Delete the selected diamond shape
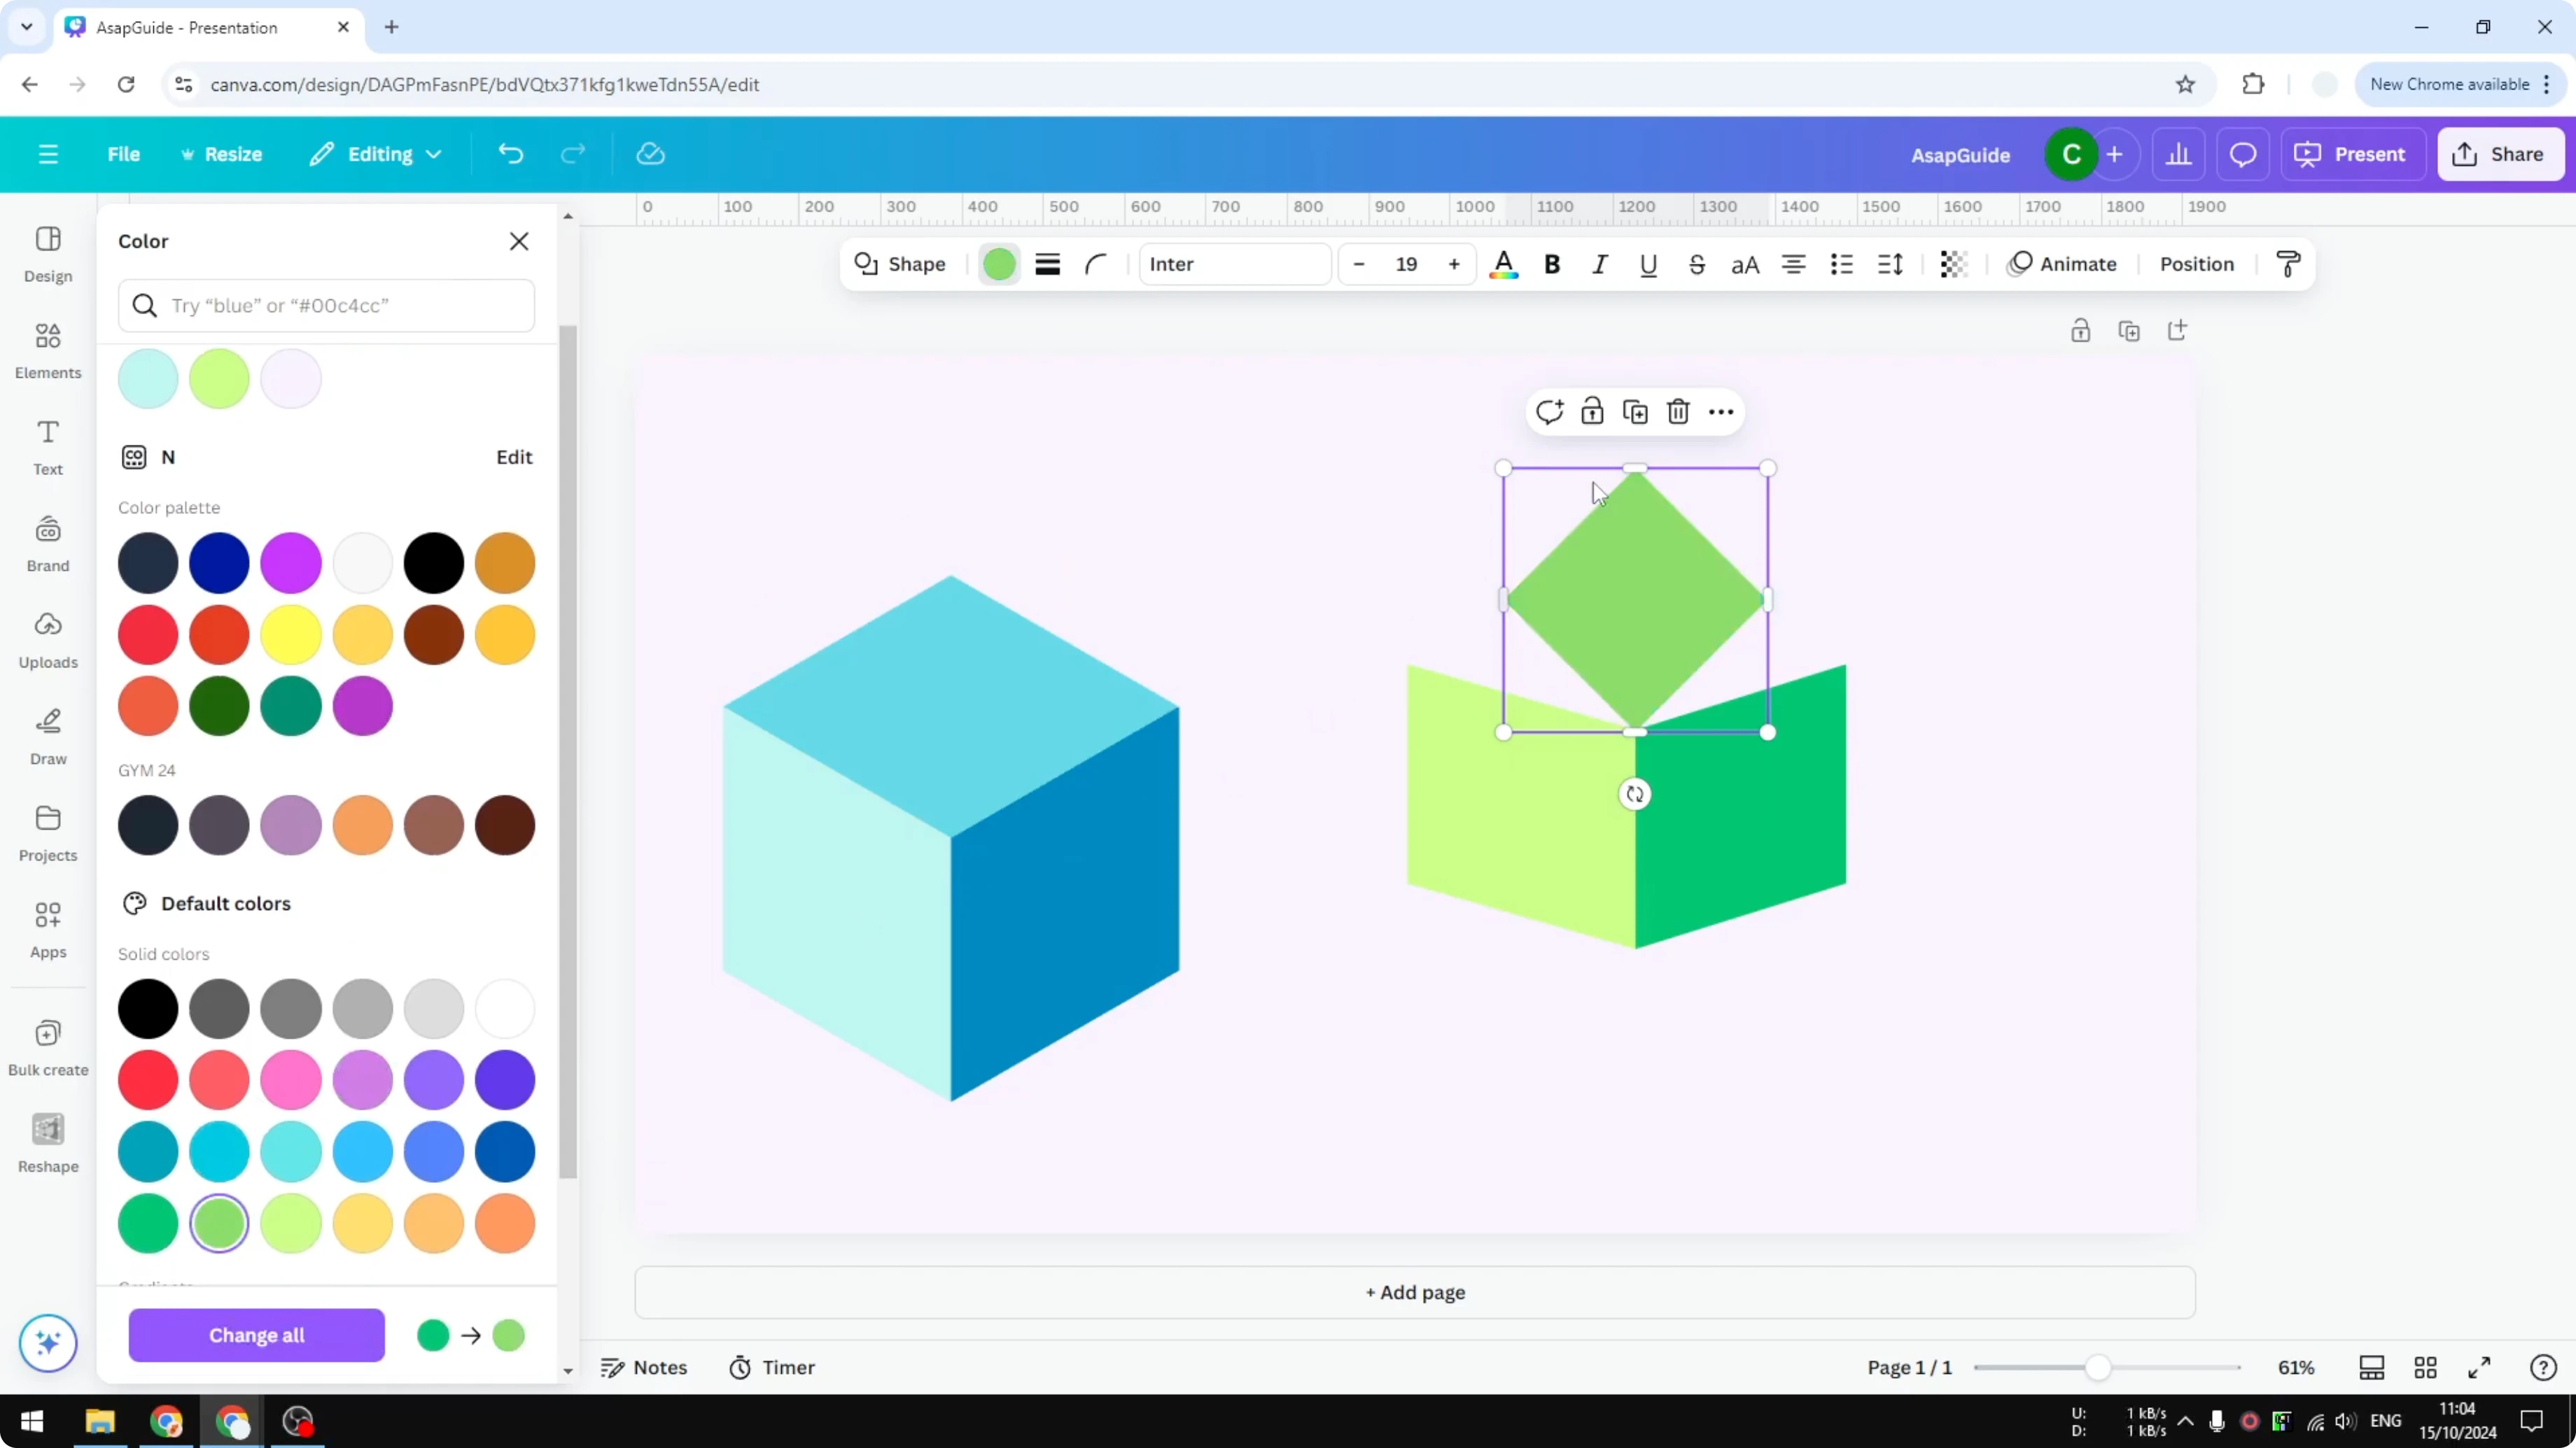2576x1448 pixels. tap(1678, 411)
